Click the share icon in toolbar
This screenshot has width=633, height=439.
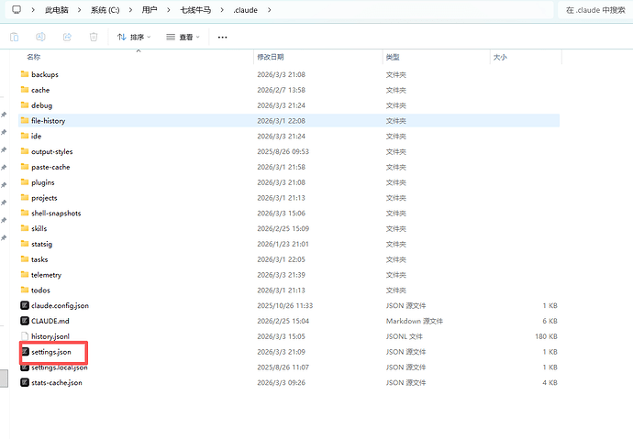(x=67, y=37)
